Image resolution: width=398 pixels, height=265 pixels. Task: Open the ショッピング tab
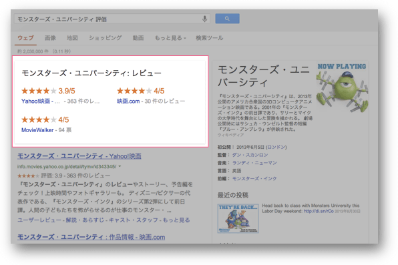point(106,38)
